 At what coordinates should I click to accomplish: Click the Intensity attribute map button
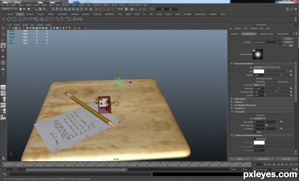pyautogui.click(x=291, y=75)
